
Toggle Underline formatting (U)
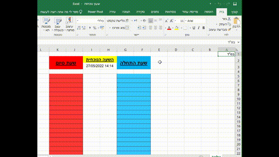pyautogui.click(x=194, y=28)
